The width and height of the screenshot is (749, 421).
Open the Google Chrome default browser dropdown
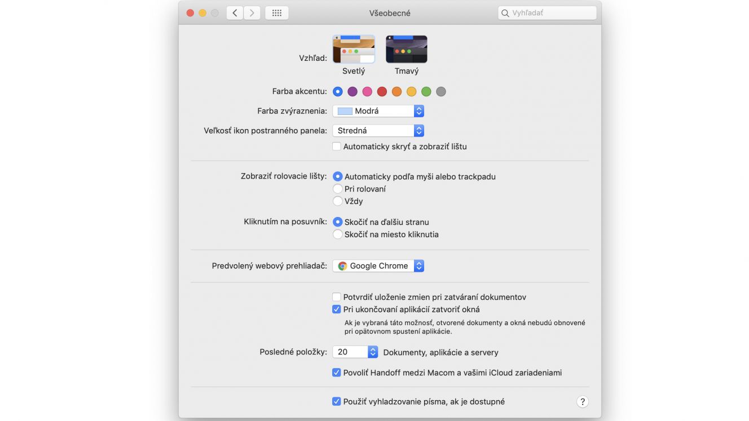[378, 266]
